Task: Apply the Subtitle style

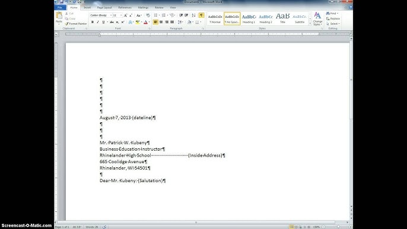Action: [300, 19]
